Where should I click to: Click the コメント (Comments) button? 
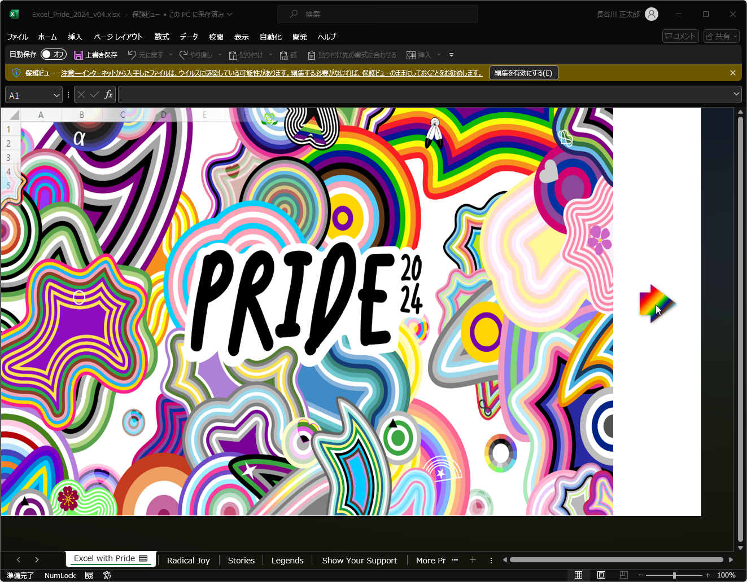pos(680,36)
